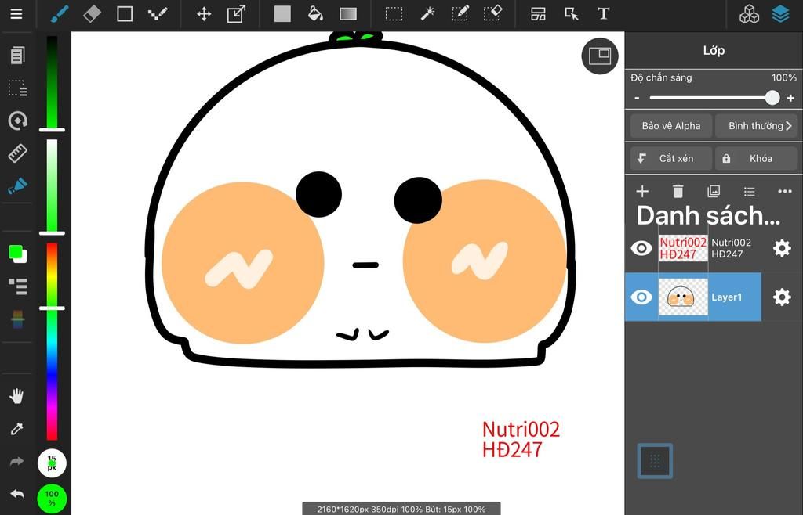The height and width of the screenshot is (515, 803).
Task: Tap the foreground green color swatch
Action: [15, 251]
